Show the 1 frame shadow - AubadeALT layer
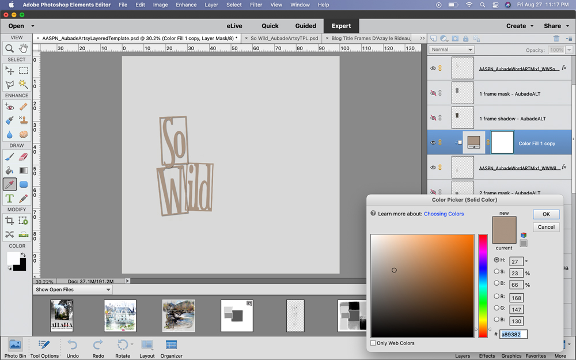This screenshot has width=576, height=360. pyautogui.click(x=433, y=118)
